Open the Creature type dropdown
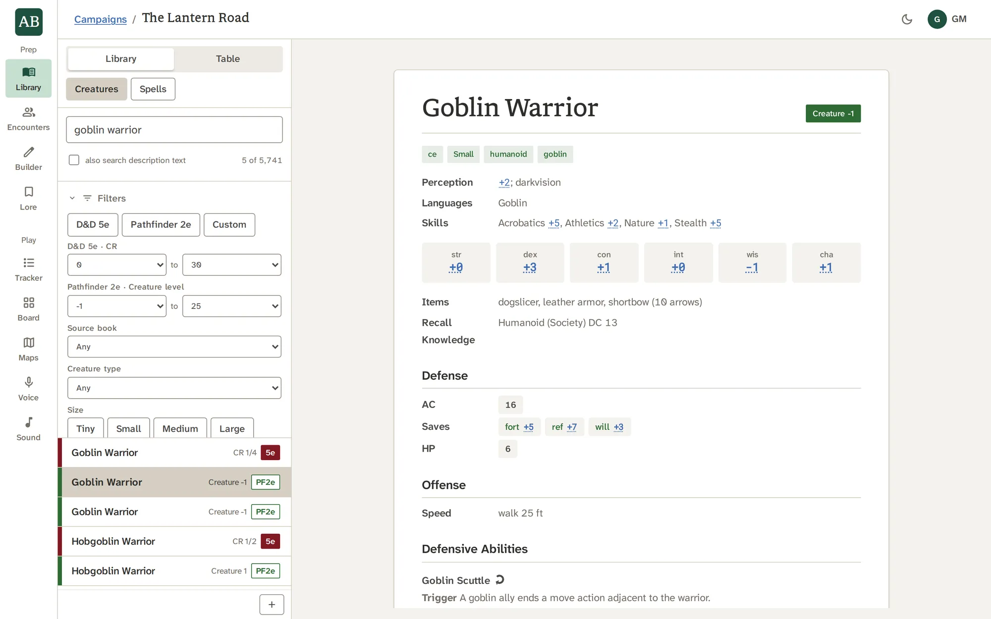This screenshot has width=991, height=619. [x=174, y=388]
